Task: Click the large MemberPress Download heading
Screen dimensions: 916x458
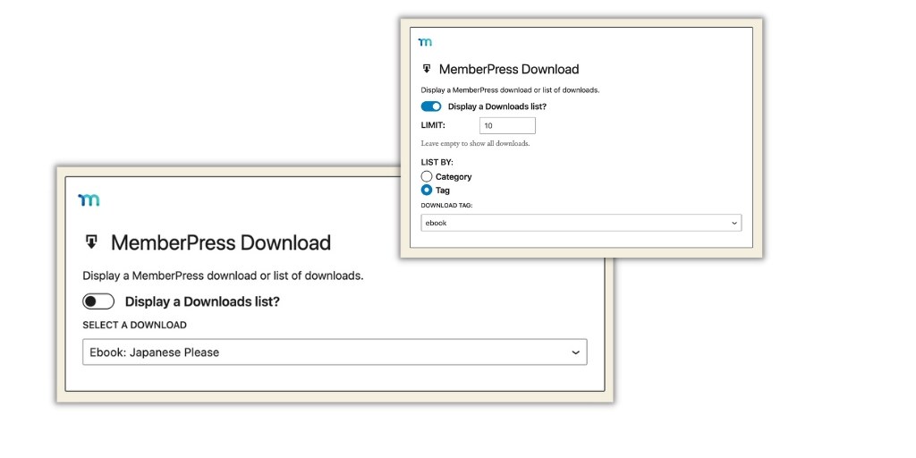Action: tap(220, 242)
